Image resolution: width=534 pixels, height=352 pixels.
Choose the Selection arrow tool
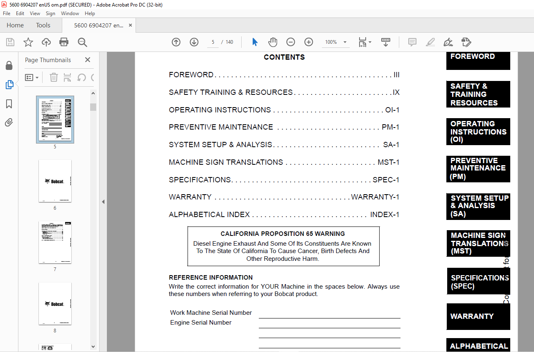point(255,42)
